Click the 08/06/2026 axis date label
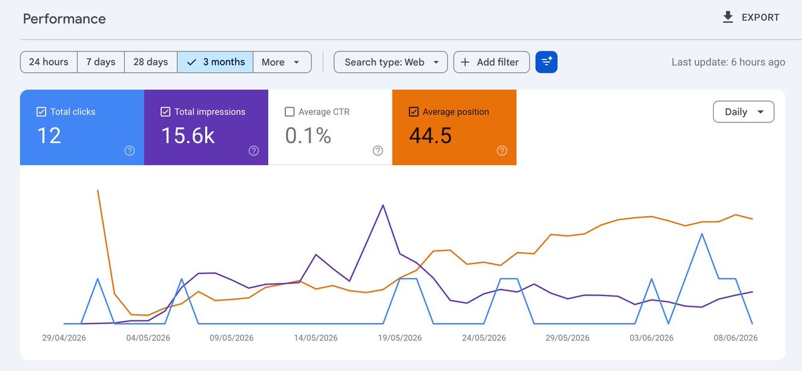Image resolution: width=802 pixels, height=371 pixels. tap(735, 338)
